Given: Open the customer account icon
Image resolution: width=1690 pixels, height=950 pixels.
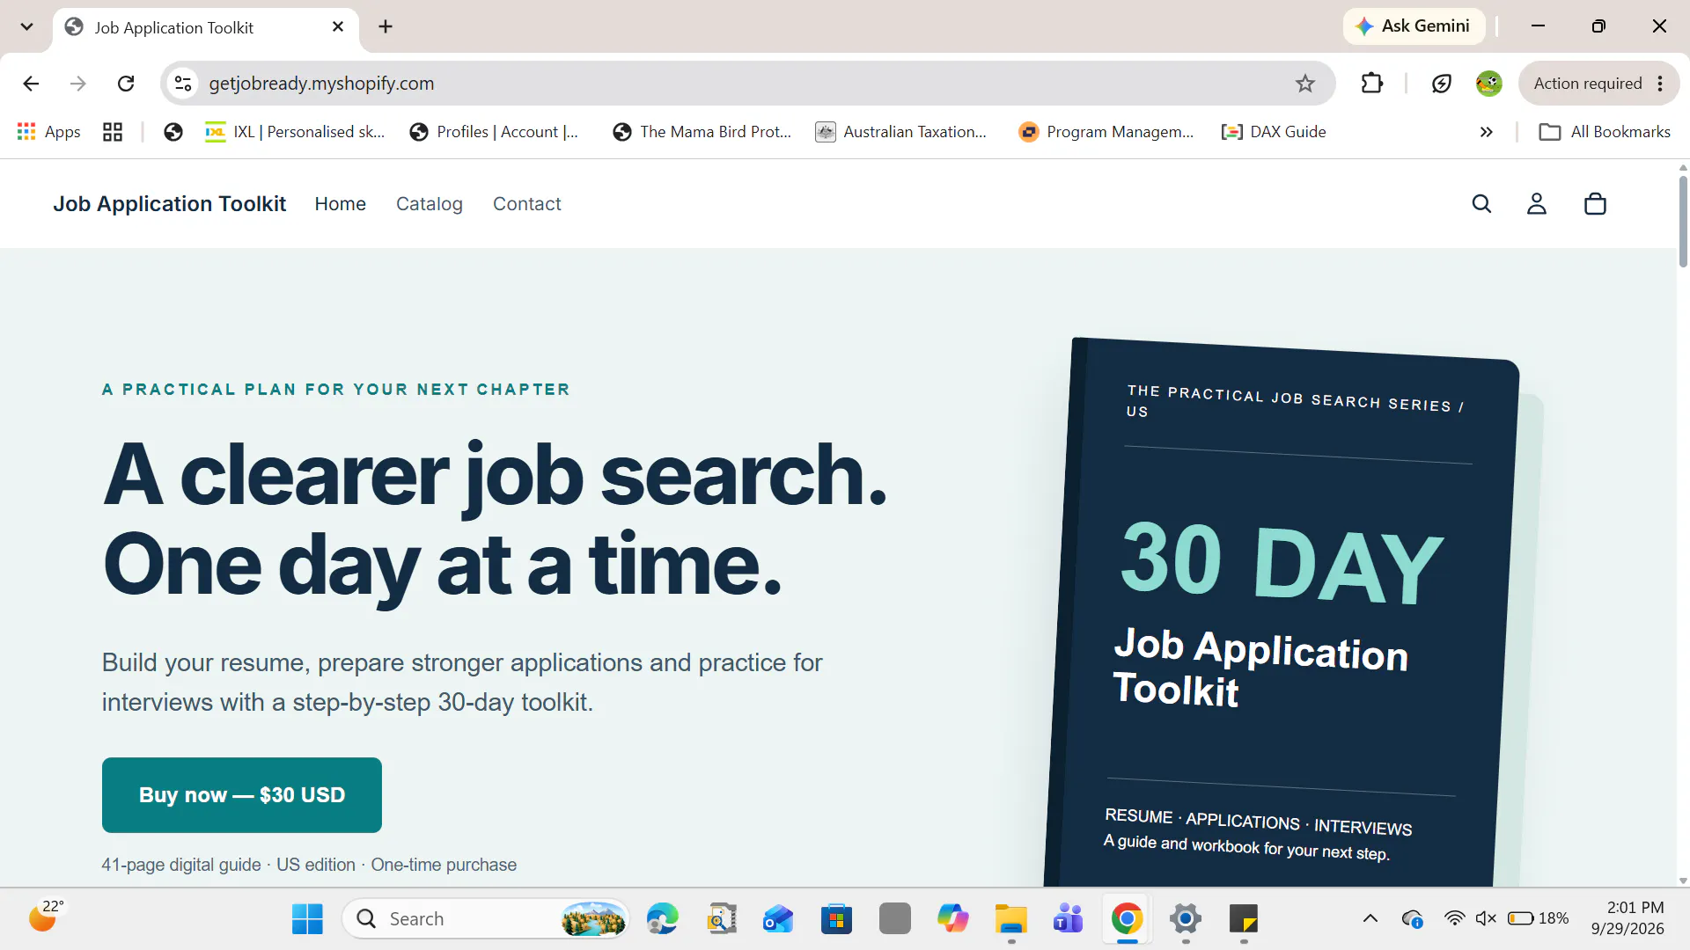Looking at the screenshot, I should click(x=1536, y=204).
